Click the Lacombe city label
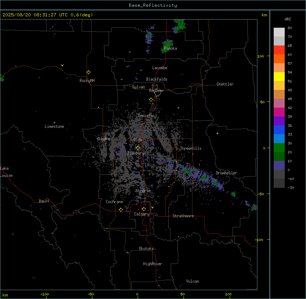Image resolution: width=306 pixels, height=299 pixels. pos(160,68)
